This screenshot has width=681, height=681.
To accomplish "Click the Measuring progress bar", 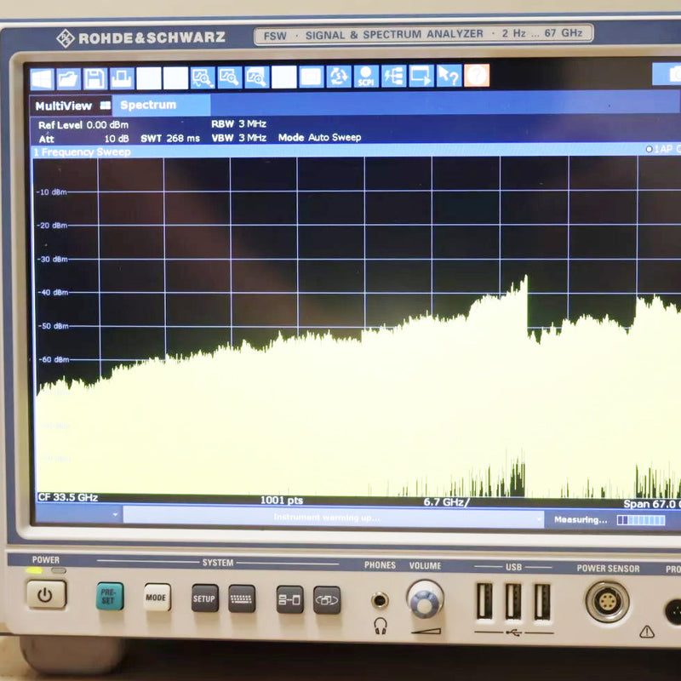I will 641,520.
